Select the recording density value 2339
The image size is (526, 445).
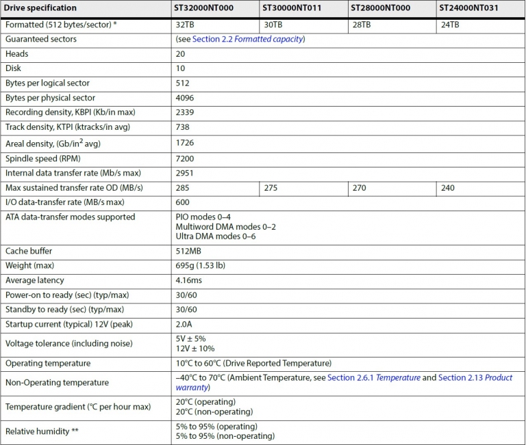185,112
